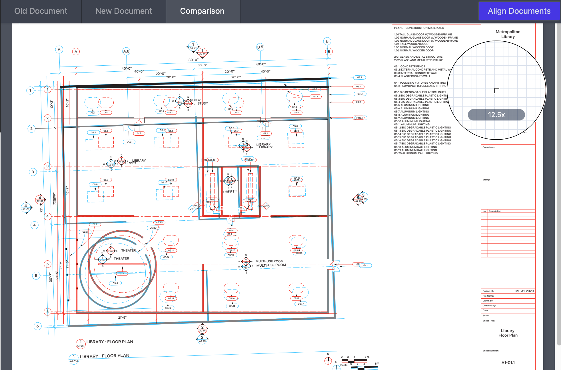Open the New Document tab
Viewport: 561px width, 370px height.
click(123, 11)
